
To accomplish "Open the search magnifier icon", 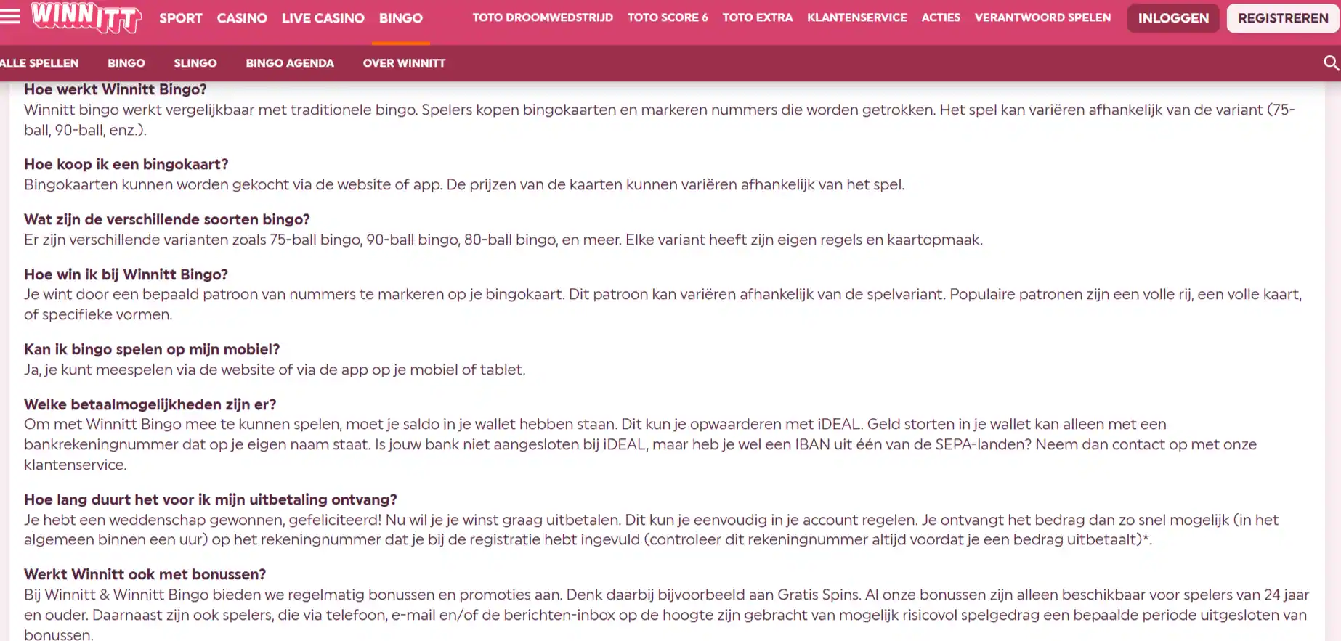I will pyautogui.click(x=1331, y=63).
